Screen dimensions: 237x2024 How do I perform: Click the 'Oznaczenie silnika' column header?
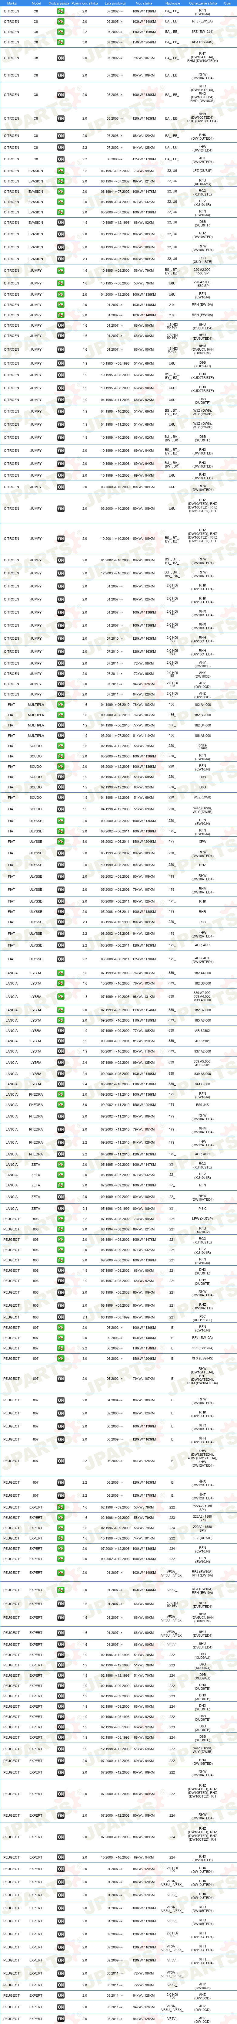pos(202,3)
